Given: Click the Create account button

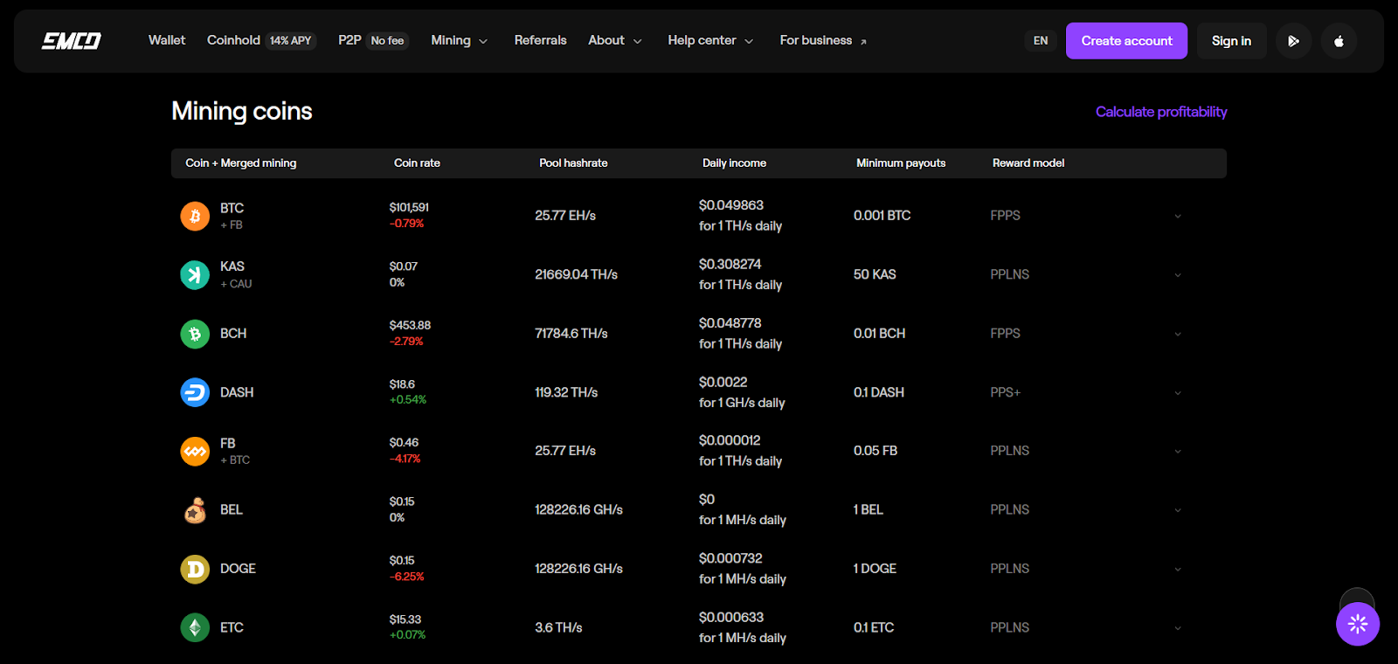Looking at the screenshot, I should (1126, 41).
